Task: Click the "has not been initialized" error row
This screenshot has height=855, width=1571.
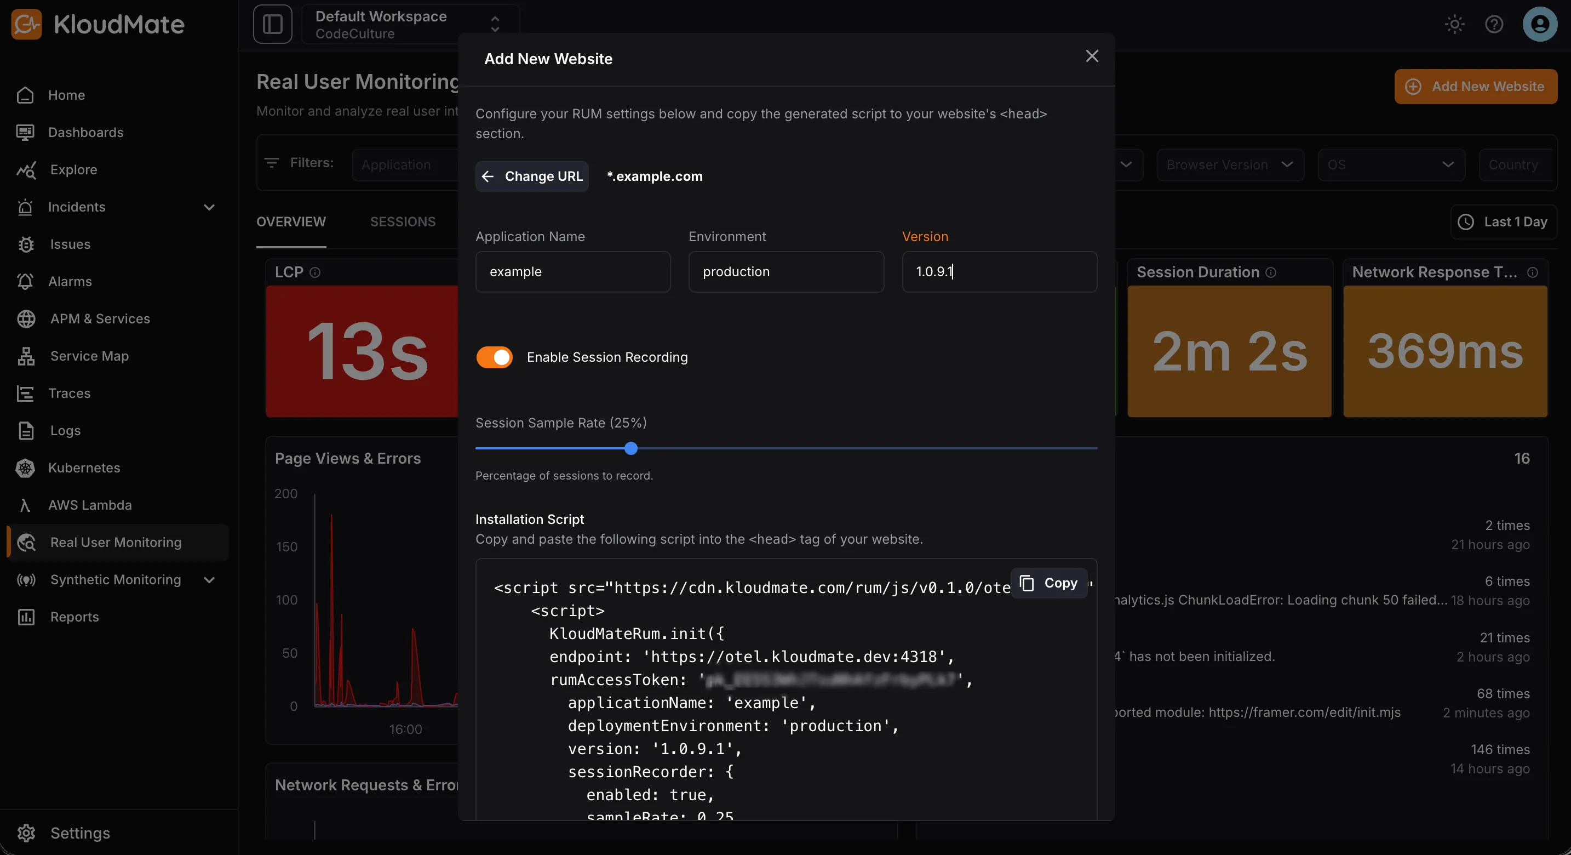Action: (1322, 647)
